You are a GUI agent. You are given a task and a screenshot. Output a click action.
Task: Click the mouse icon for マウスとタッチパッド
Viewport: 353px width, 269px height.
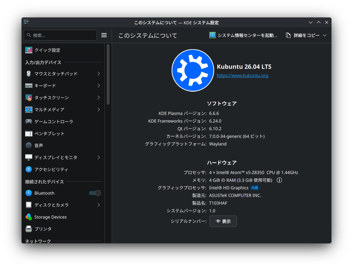tap(29, 74)
